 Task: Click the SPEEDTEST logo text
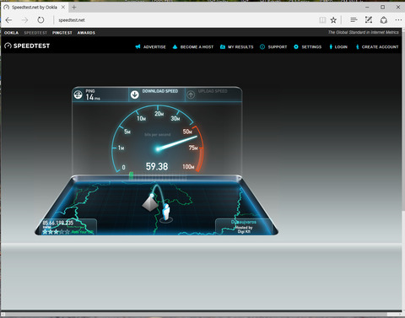coord(31,46)
